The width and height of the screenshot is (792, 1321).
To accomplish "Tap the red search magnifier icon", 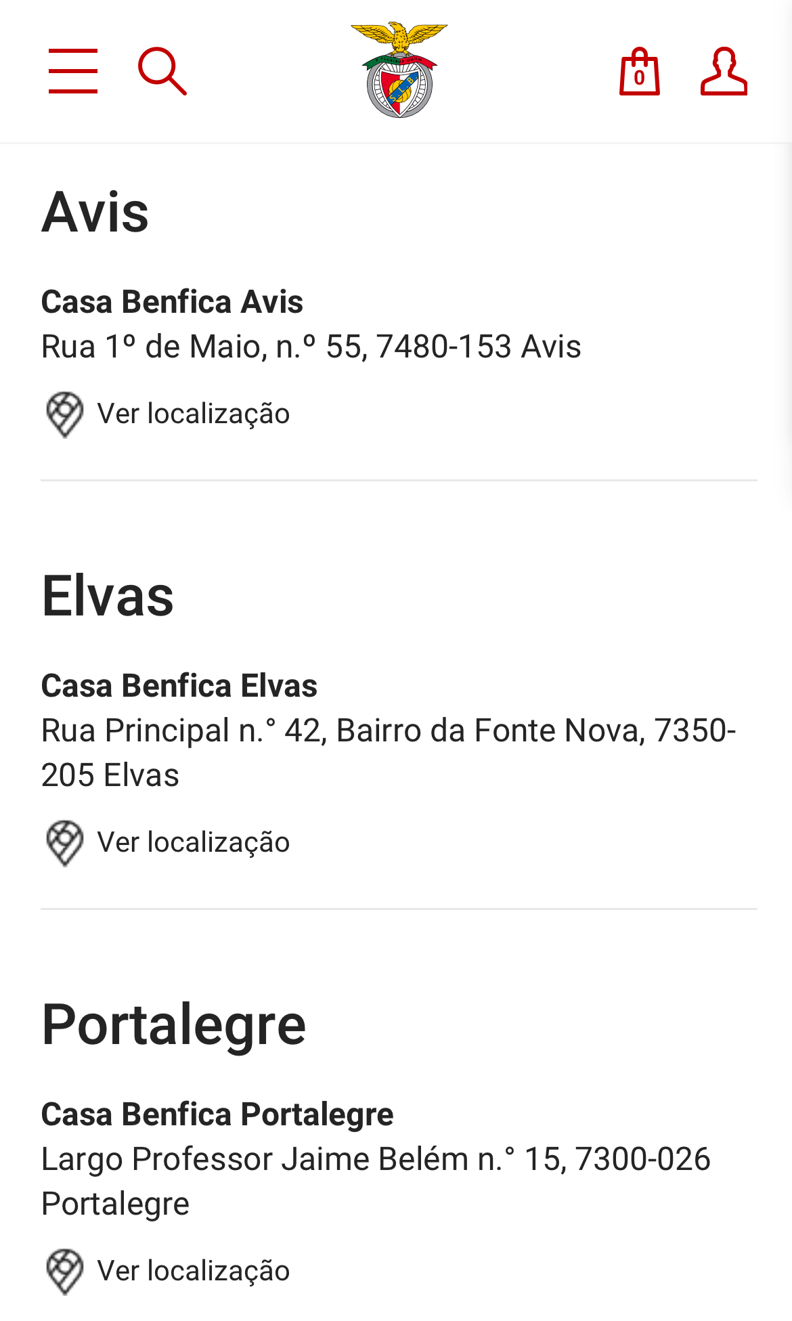I will (162, 71).
